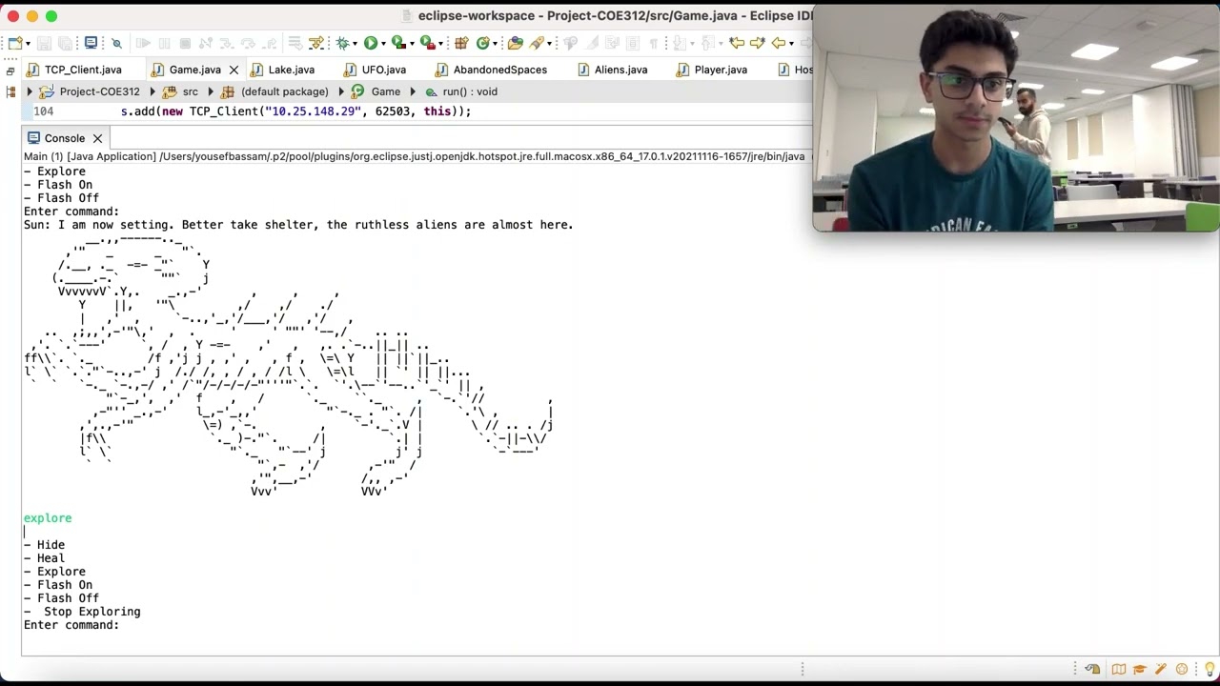Click the Tutorials graduation cap icon
Image resolution: width=1220 pixels, height=686 pixels.
tap(1139, 669)
